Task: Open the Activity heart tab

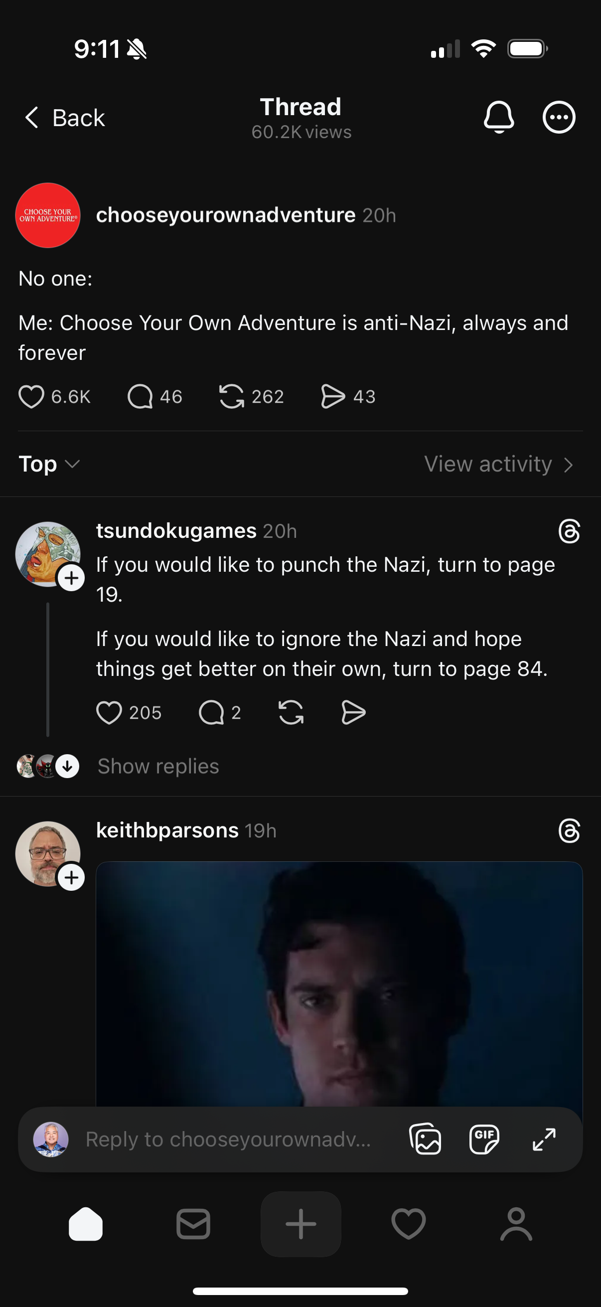Action: click(408, 1224)
